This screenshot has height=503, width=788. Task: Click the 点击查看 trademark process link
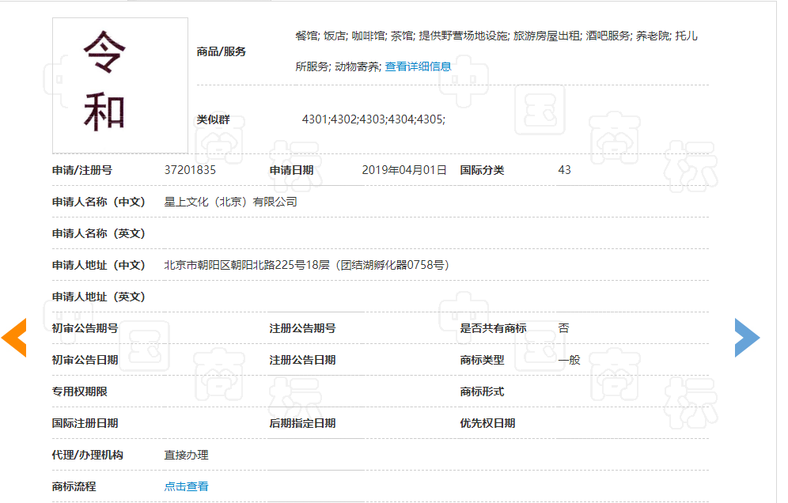point(187,486)
